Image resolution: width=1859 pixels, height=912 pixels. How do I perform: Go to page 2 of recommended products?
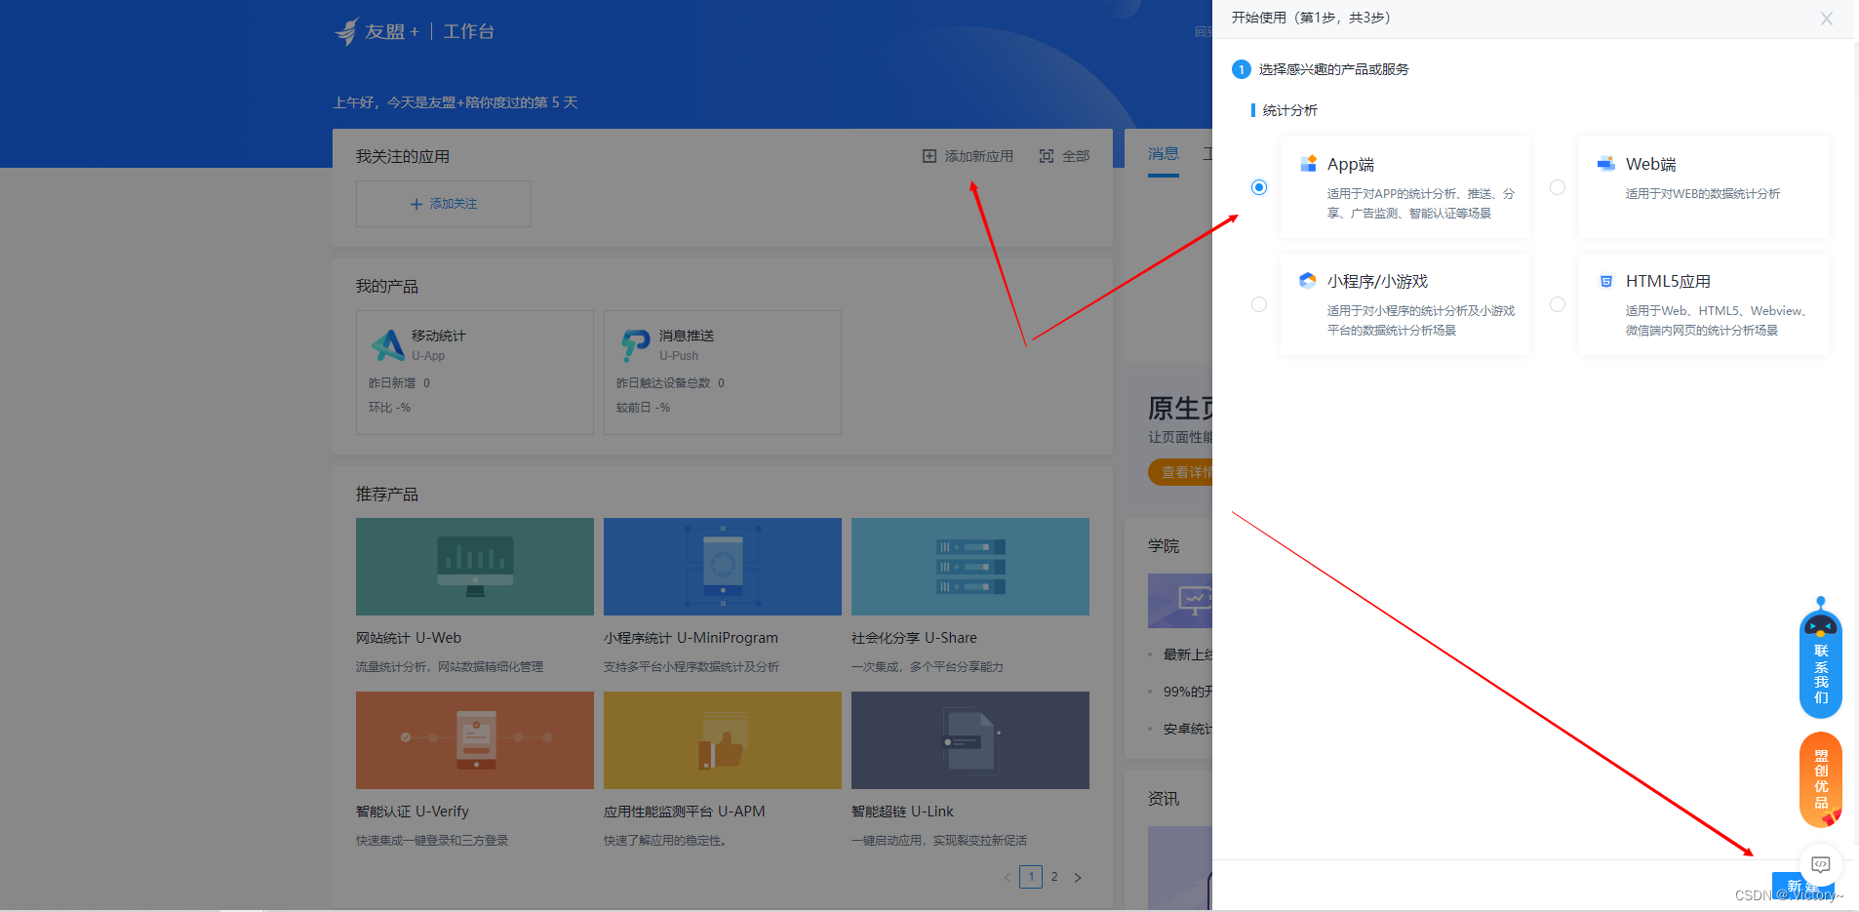1054,877
